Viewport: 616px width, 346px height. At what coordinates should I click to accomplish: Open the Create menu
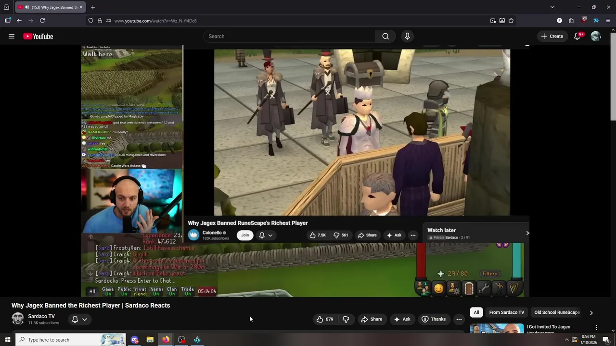click(x=552, y=36)
